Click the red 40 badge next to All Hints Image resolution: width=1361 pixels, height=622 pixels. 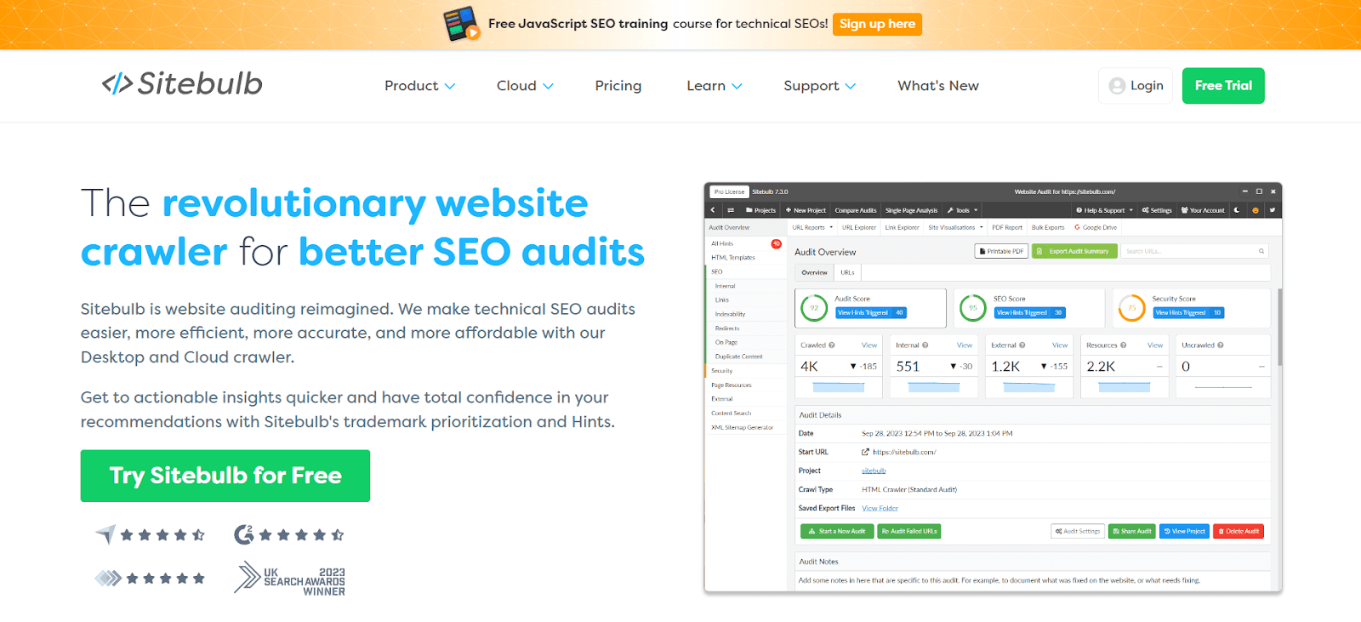pos(777,243)
